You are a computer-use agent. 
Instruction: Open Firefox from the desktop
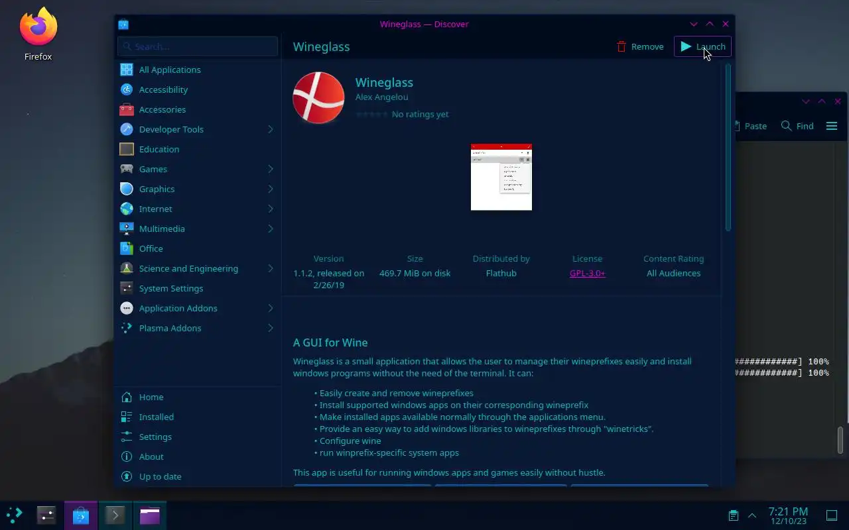click(38, 34)
